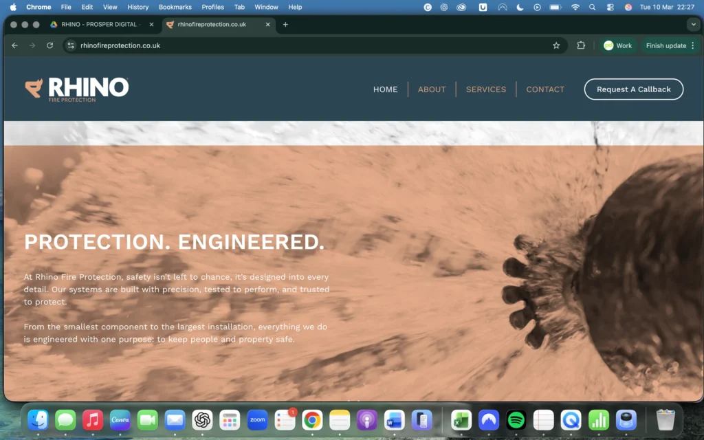Click the Rhino Fire Protection logo
Image resolution: width=704 pixels, height=440 pixels.
point(76,89)
